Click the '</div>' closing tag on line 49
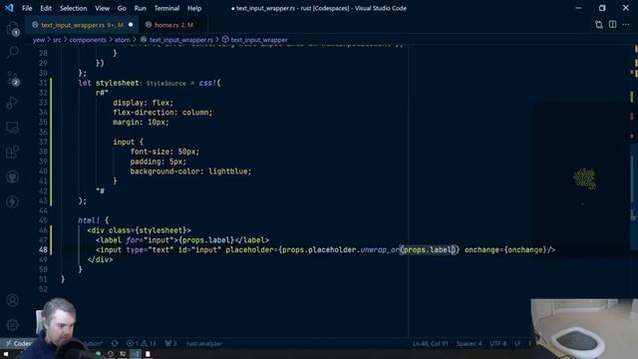 100,259
